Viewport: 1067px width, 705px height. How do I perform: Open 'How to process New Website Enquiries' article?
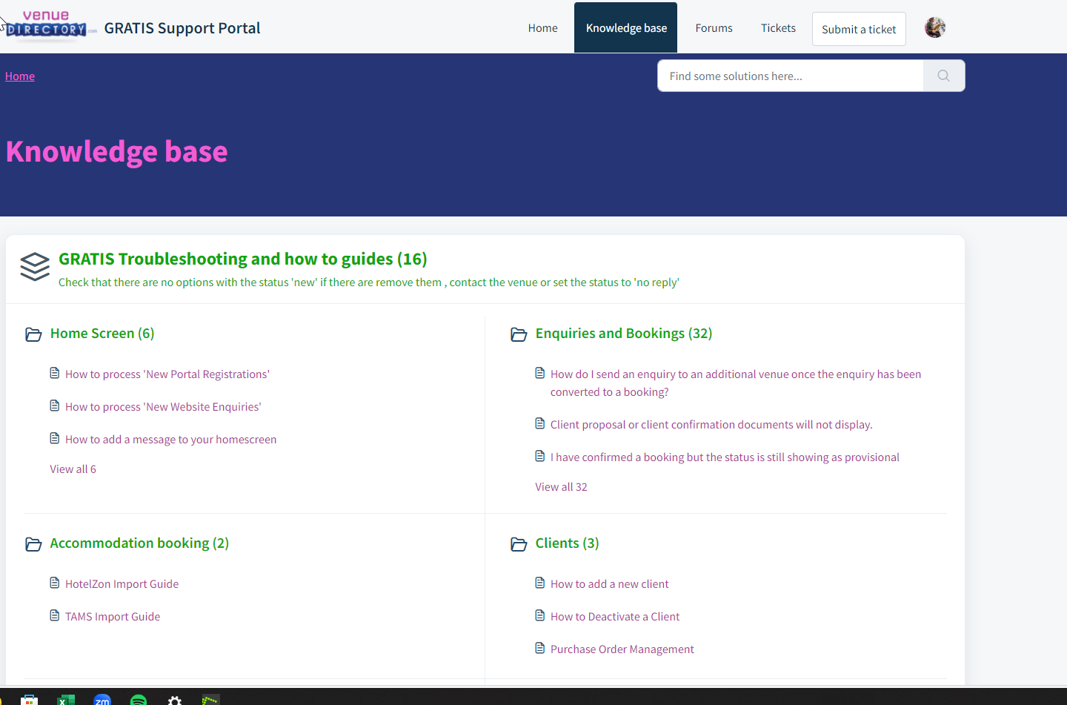coord(163,407)
